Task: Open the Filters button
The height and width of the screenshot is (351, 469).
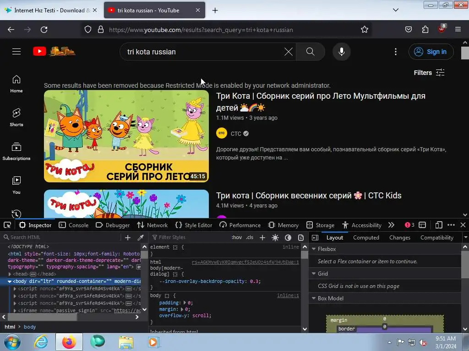Action: (x=429, y=73)
